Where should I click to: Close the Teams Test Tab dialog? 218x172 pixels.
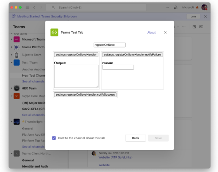[165, 32]
